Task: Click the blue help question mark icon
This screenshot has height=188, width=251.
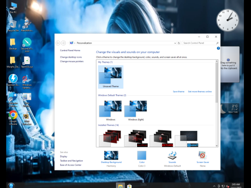Action: (218, 48)
